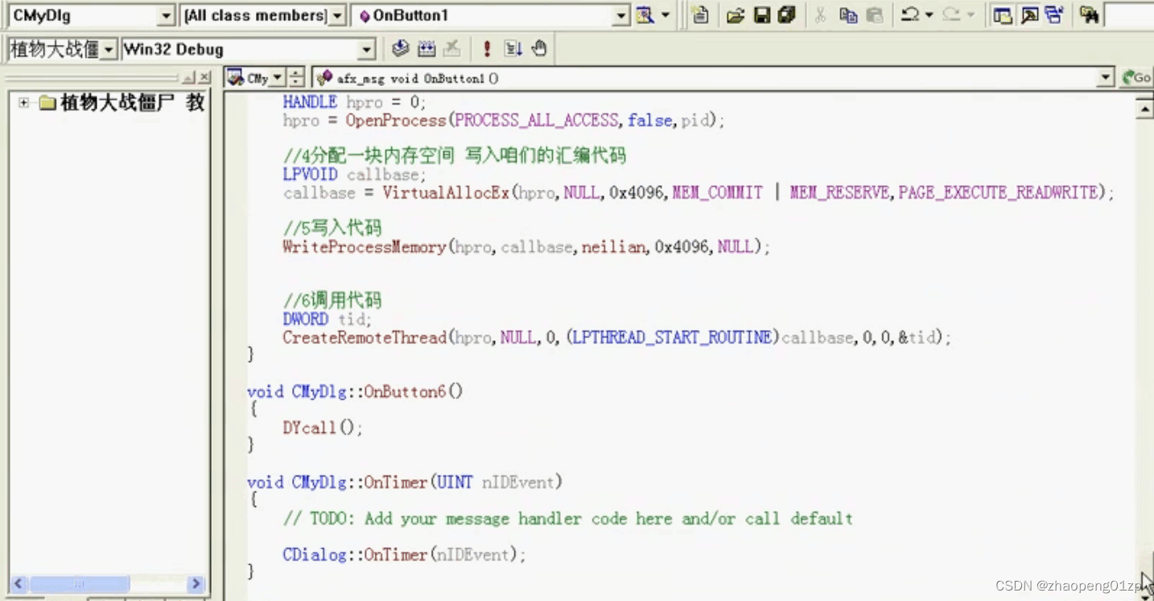This screenshot has height=601, width=1154.
Task: Open the WizardBar actions menu icon
Action: click(645, 15)
